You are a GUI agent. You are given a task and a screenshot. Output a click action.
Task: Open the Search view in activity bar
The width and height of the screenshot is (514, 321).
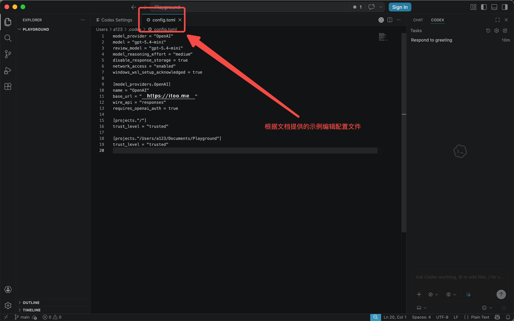click(8, 38)
